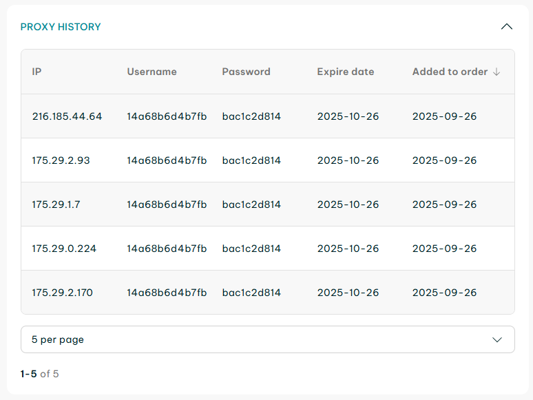Click the Proxy History section title
This screenshot has width=533, height=400.
coord(61,27)
